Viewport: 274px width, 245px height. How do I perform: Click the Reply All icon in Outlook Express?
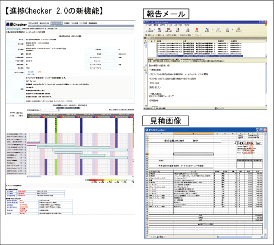(169, 30)
